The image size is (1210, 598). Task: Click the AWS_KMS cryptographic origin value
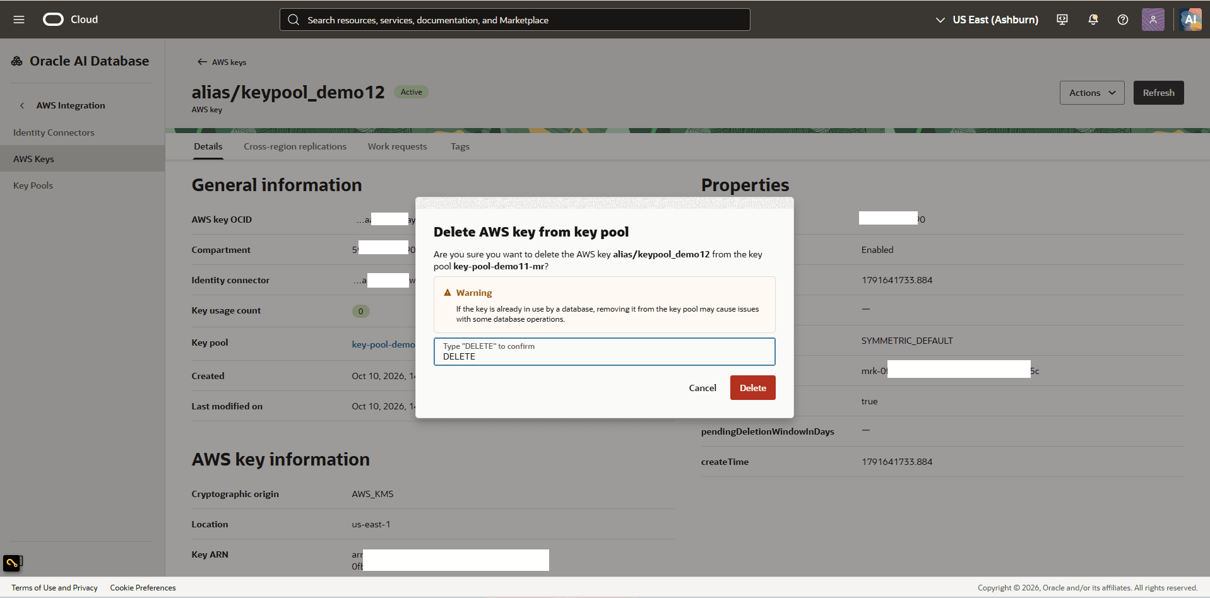372,494
